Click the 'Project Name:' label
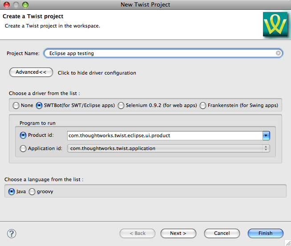This screenshot has width=291, height=246. click(x=23, y=53)
